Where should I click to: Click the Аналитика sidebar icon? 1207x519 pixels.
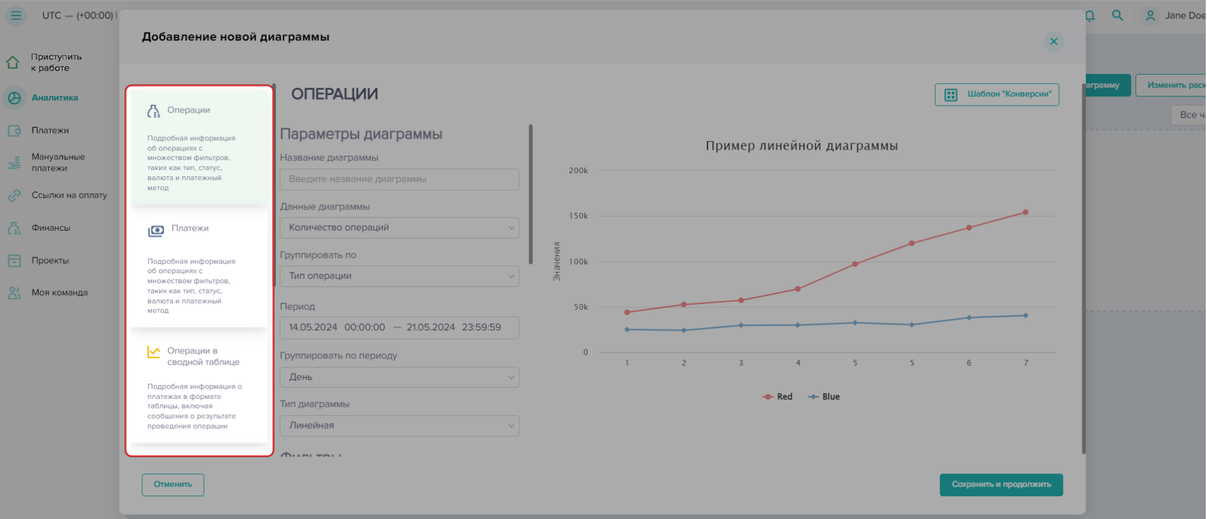[x=14, y=98]
